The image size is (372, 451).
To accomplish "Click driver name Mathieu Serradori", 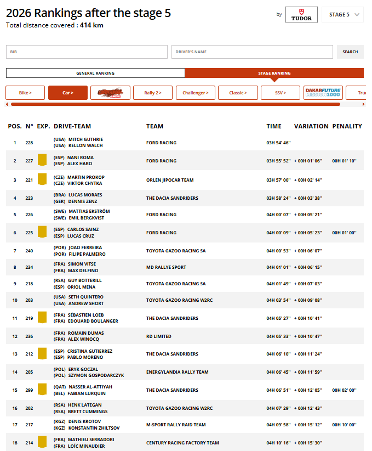I will [91, 439].
